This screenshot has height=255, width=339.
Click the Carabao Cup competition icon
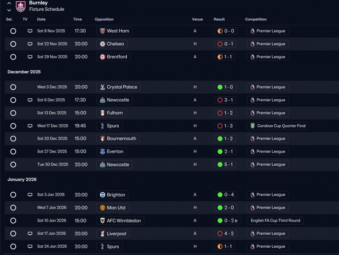pos(253,126)
